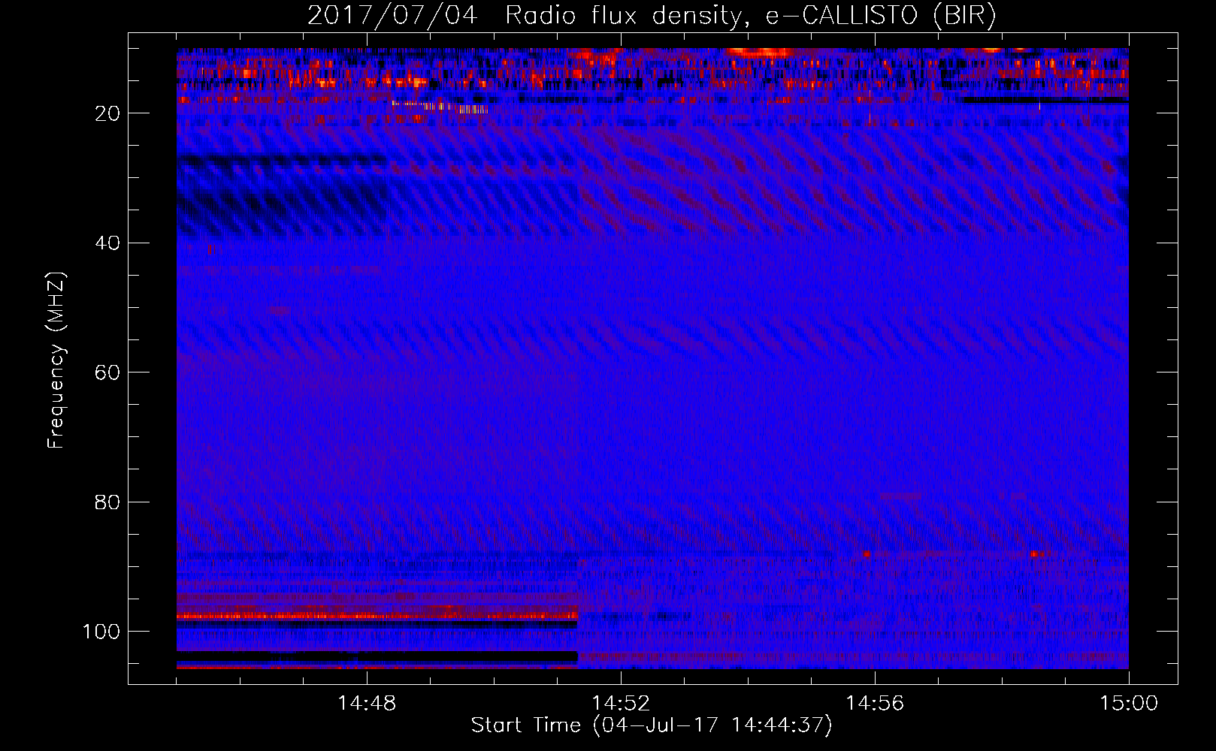Click the 15:00 time tick label

point(1129,704)
